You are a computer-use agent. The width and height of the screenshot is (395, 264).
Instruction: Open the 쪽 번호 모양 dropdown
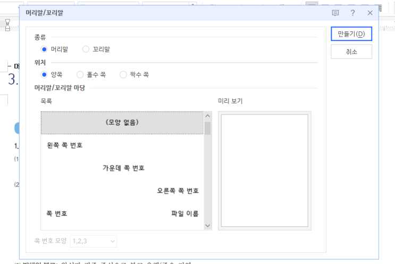coord(93,241)
